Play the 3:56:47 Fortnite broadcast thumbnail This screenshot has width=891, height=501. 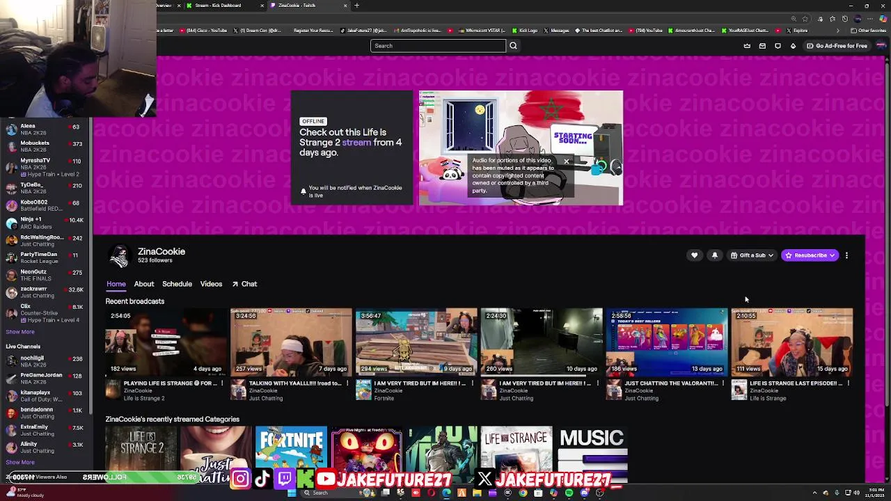coord(416,342)
